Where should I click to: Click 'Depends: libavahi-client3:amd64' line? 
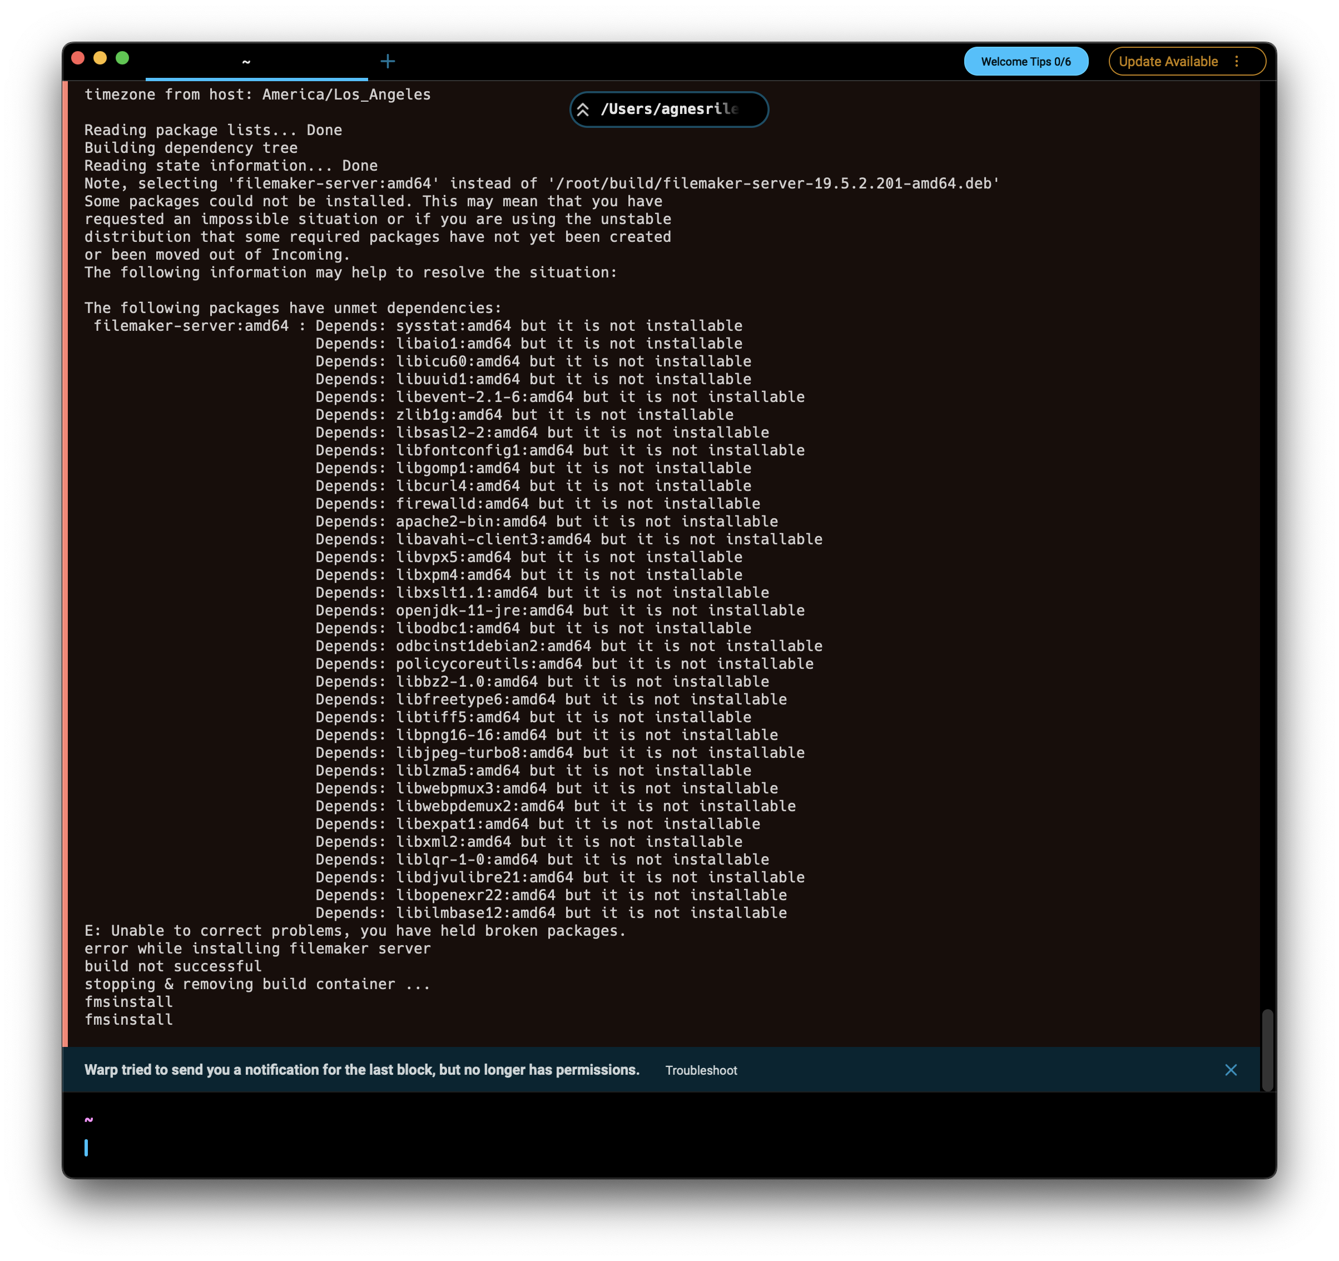coord(568,539)
